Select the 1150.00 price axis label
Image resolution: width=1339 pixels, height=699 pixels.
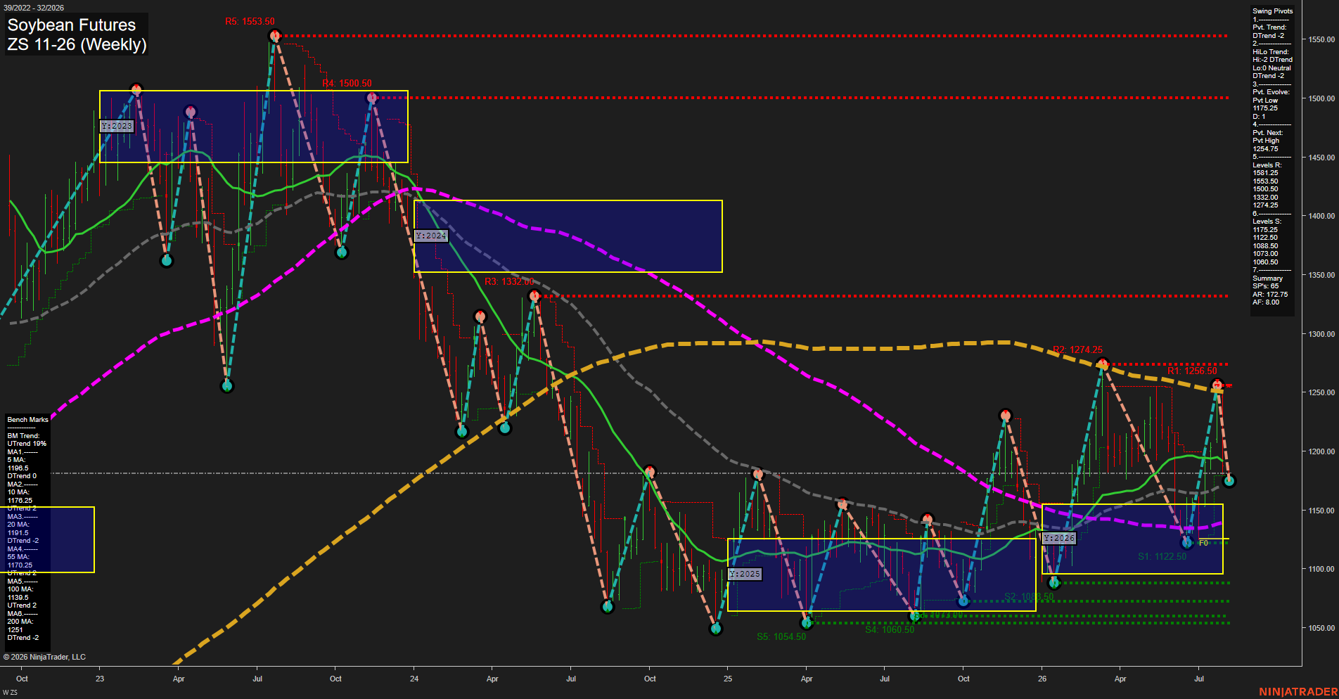[1321, 511]
